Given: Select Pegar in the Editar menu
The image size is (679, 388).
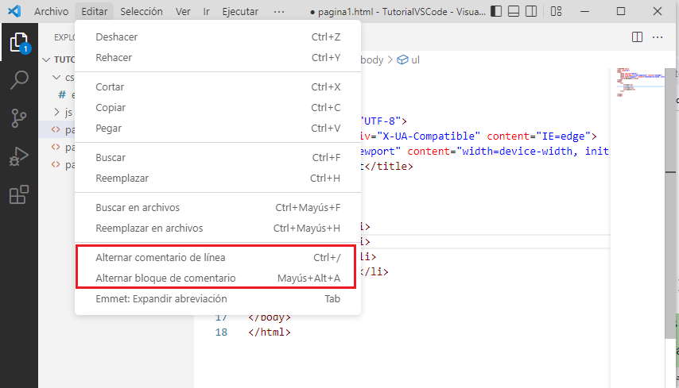Looking at the screenshot, I should tap(218, 129).
